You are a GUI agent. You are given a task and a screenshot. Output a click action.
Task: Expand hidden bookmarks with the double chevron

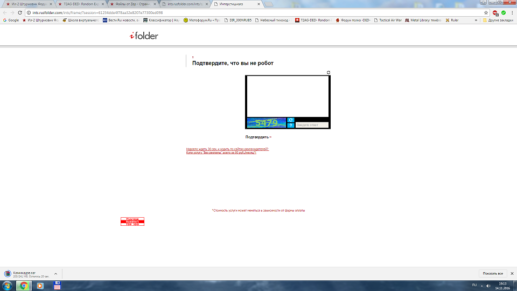point(476,20)
